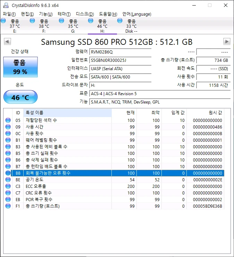This screenshot has height=257, width=234.
Task: Select the ECC 오류율 row
Action: tap(114, 186)
